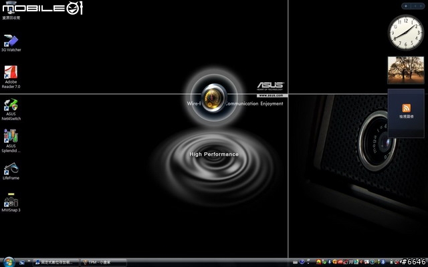Select the analog clock gadget
Screen dimensions: 428x267
(x=406, y=33)
